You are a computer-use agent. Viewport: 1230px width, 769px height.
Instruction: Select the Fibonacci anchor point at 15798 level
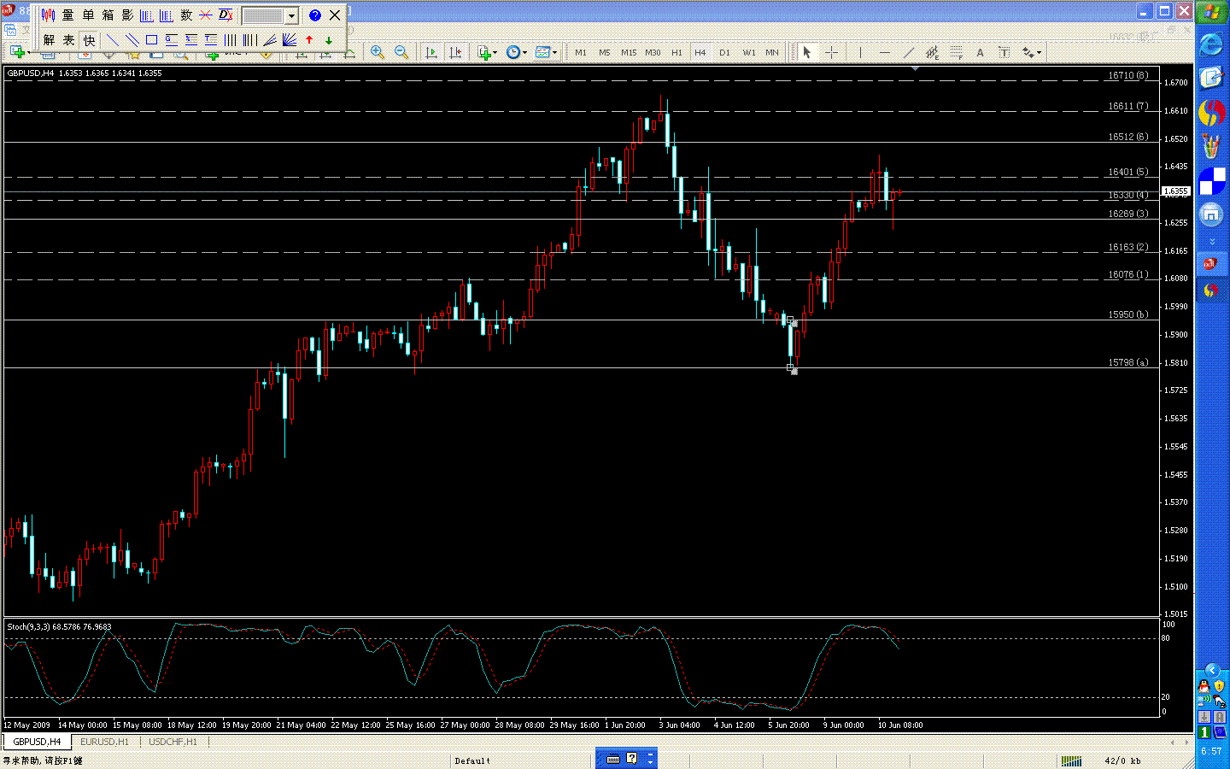791,368
